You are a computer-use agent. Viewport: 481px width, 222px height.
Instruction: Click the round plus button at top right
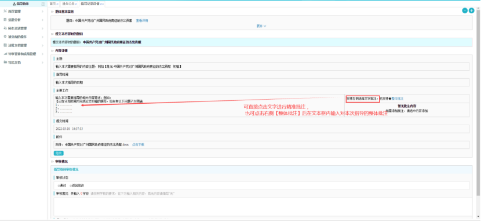pyautogui.click(x=472, y=11)
